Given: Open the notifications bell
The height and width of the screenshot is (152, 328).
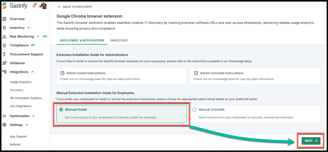Looking at the screenshot, I should tap(34, 6).
